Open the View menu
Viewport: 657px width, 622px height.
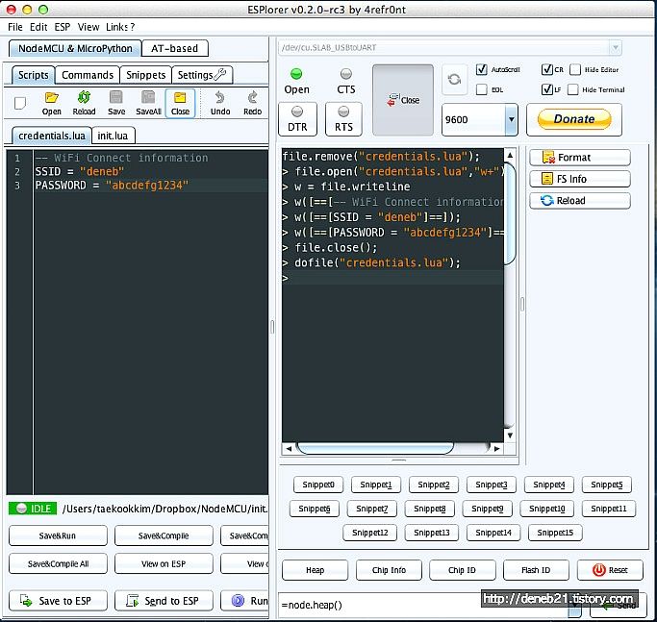coord(88,27)
